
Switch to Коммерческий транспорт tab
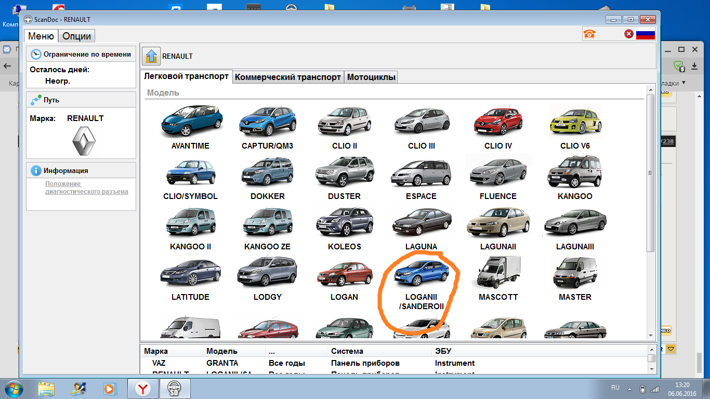(x=288, y=77)
